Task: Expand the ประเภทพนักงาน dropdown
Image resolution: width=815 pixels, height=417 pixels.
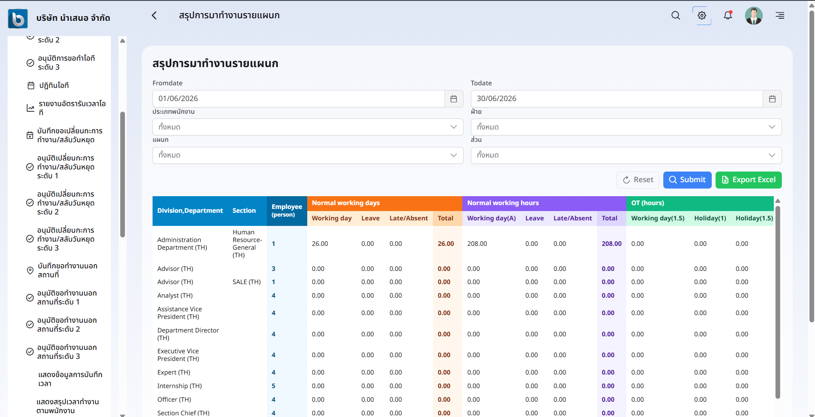Action: (308, 127)
